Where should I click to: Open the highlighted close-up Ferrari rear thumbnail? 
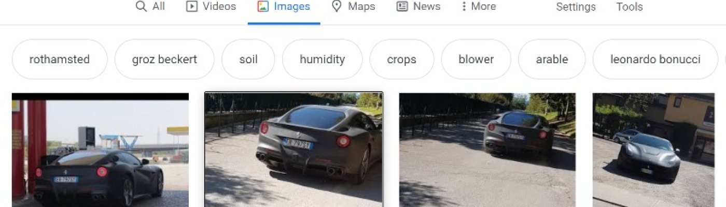coord(294,150)
